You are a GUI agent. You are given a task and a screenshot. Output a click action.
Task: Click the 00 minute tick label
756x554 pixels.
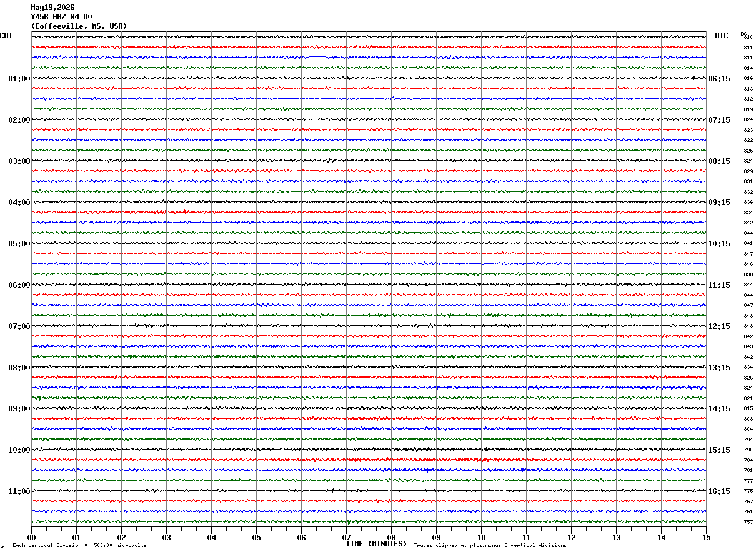coord(31,537)
